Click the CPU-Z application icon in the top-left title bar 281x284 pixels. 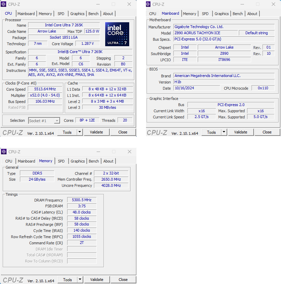tap(4, 4)
